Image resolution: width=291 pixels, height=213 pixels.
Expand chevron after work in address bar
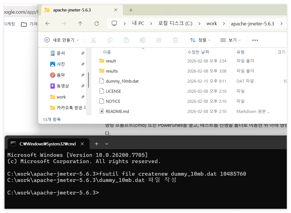(x=224, y=23)
